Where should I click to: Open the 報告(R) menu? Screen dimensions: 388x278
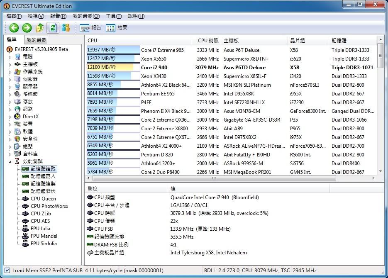pos(59,16)
